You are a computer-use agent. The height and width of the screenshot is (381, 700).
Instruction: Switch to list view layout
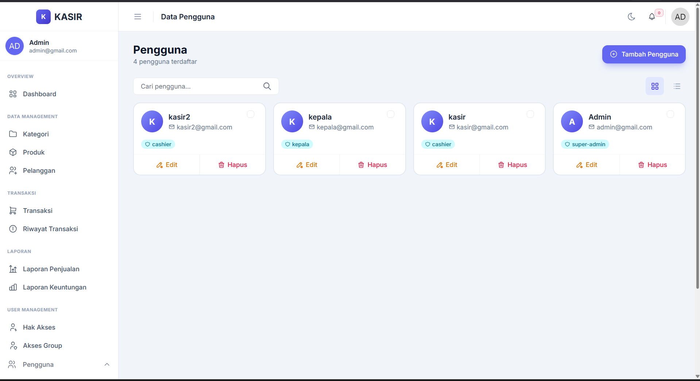[677, 86]
